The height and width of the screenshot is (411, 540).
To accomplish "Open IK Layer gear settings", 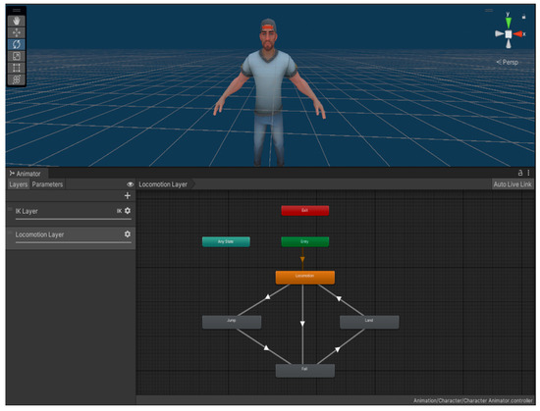I will pos(128,211).
